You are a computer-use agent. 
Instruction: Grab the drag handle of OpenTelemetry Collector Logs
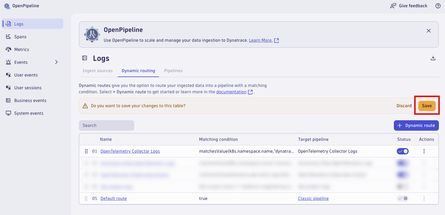click(x=86, y=151)
